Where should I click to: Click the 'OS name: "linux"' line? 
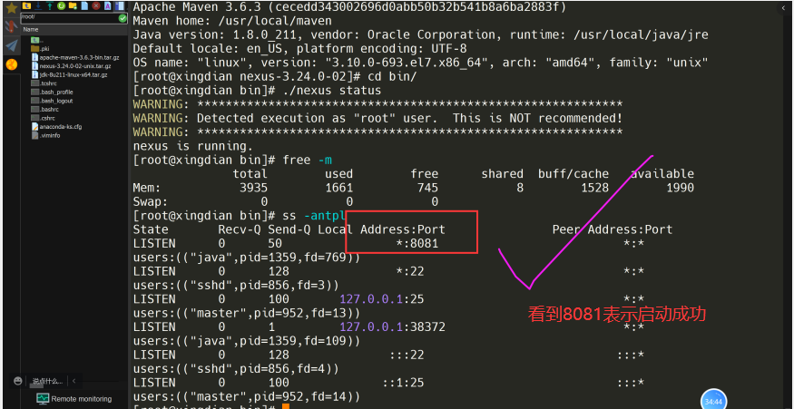[x=420, y=63]
